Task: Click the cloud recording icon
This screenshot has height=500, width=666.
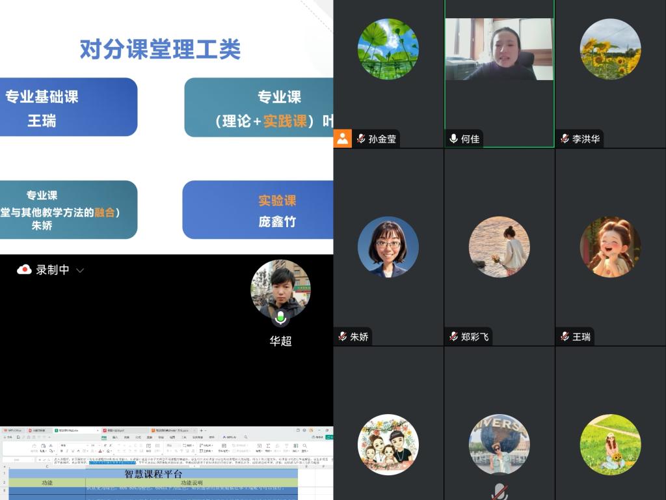Action: [24, 270]
